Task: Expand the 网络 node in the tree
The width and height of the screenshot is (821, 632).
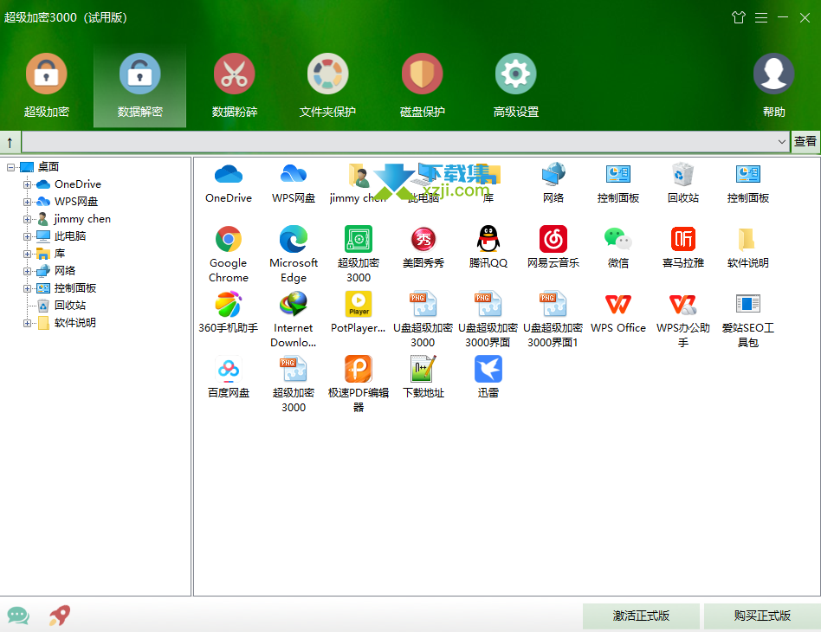Action: (x=27, y=271)
